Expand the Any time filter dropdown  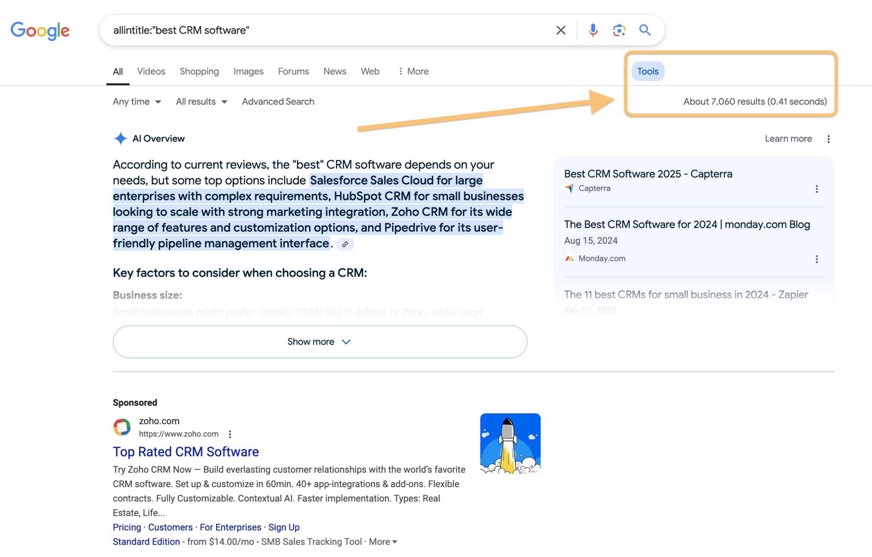coord(137,102)
